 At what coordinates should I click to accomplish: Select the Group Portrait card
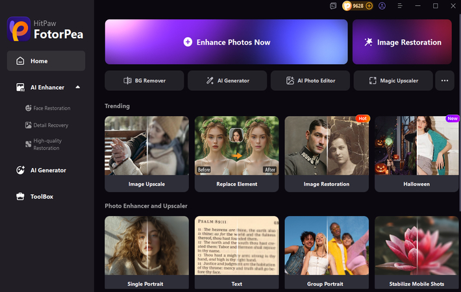[327, 252]
